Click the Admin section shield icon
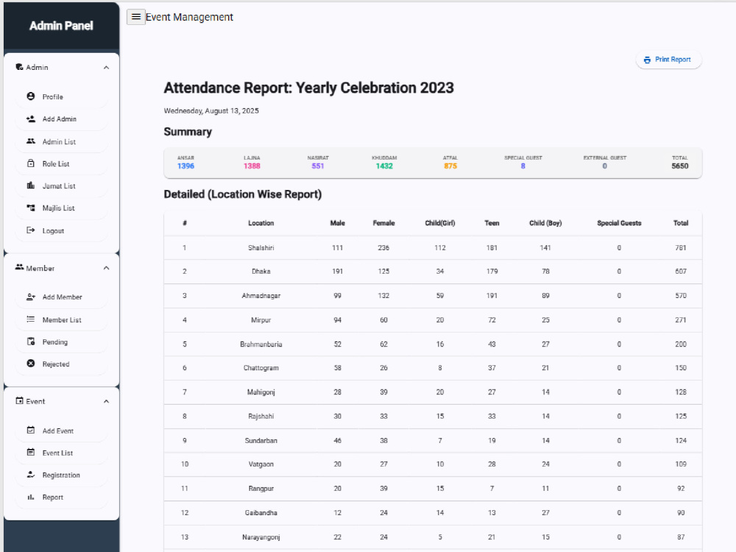This screenshot has height=552, width=736. pos(19,67)
